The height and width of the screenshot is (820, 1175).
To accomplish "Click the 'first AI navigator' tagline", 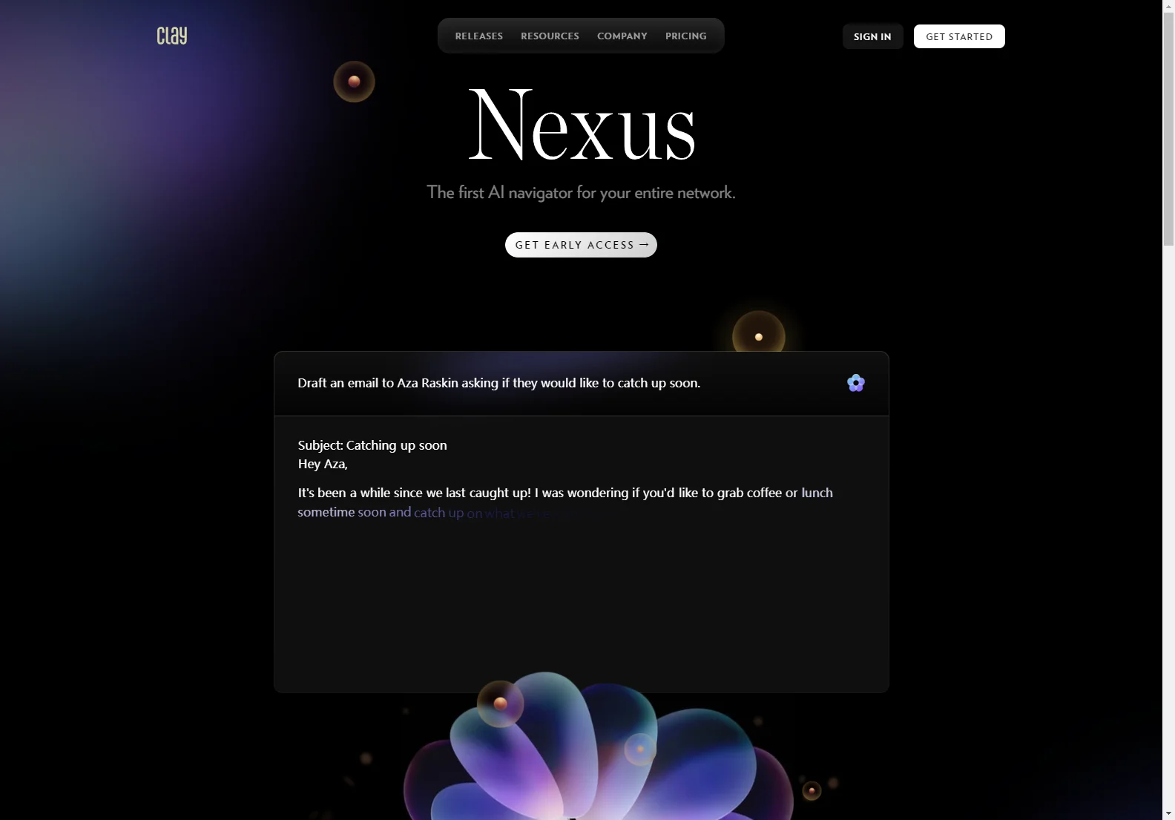I will 581,192.
